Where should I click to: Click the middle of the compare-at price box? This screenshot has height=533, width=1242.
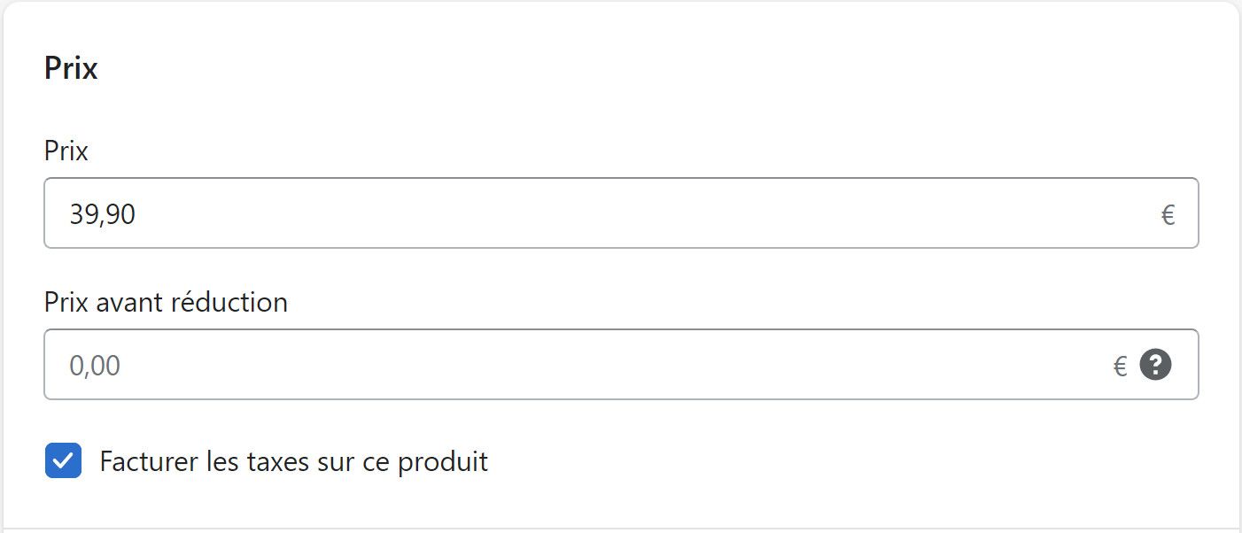pyautogui.click(x=621, y=365)
